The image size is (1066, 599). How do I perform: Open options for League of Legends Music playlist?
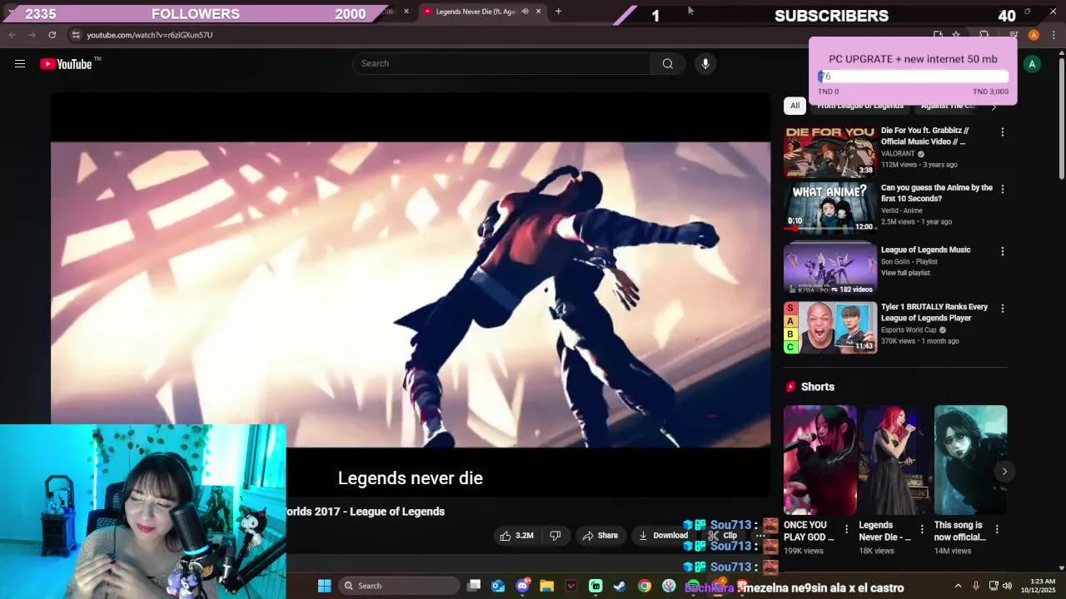(x=1002, y=251)
